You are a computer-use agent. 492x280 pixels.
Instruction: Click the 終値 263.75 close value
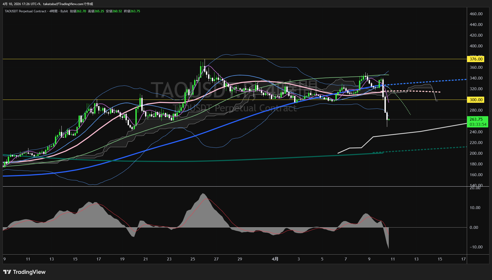point(132,11)
